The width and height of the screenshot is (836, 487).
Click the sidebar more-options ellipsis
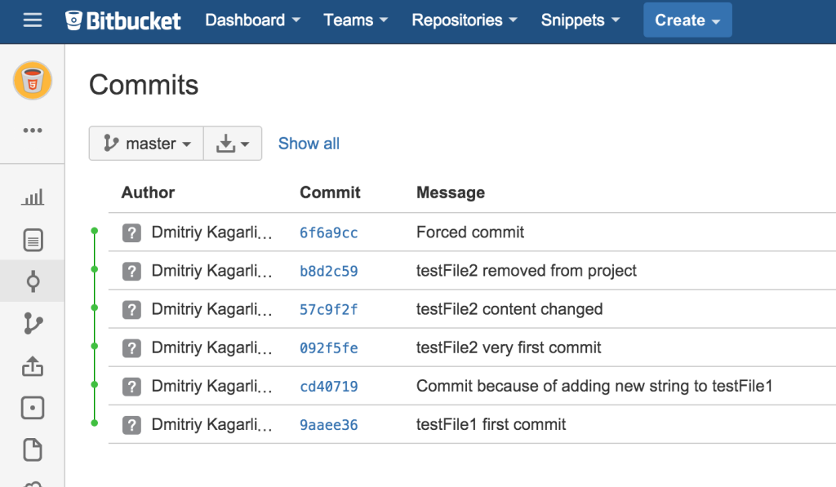point(33,130)
